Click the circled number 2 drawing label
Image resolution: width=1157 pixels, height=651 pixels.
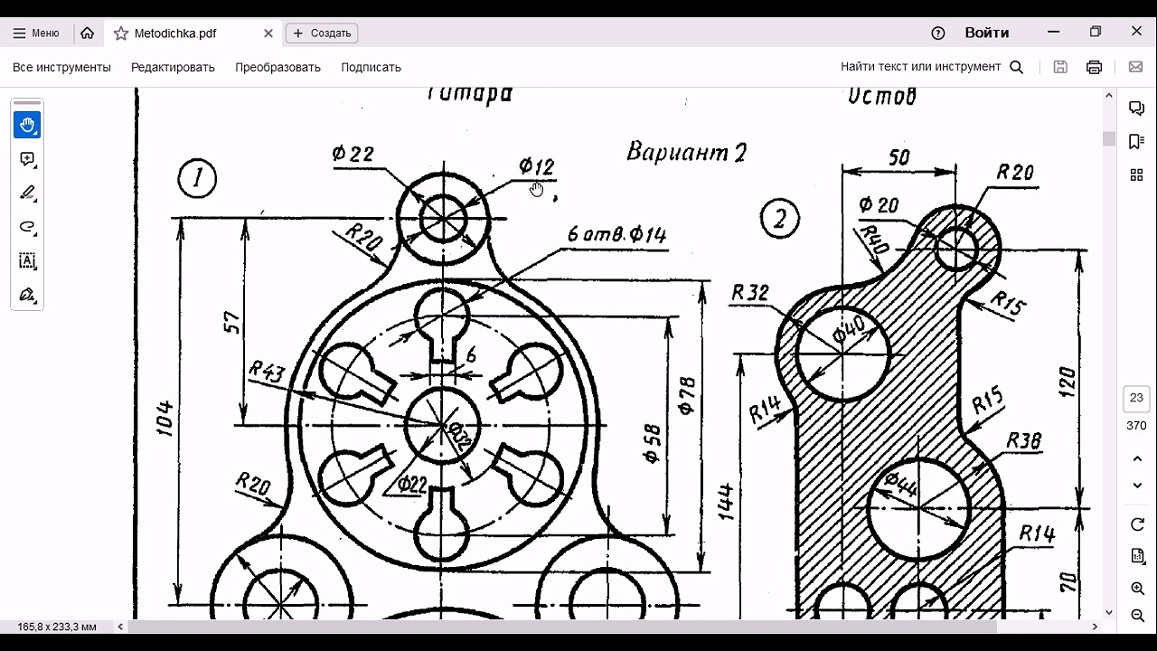tap(780, 219)
